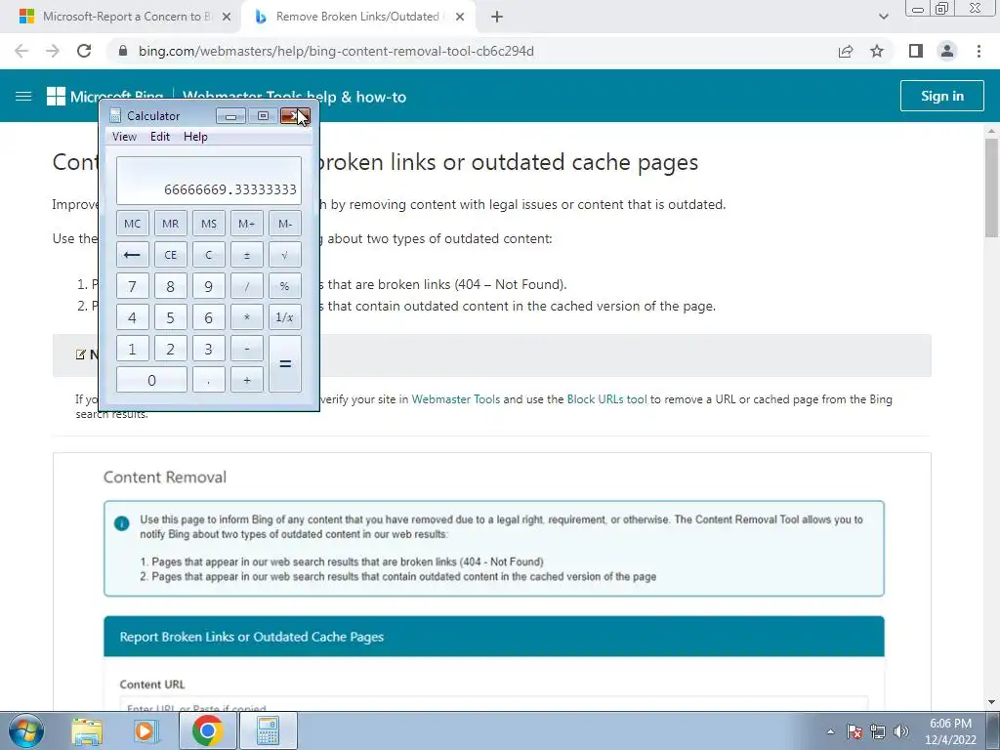The height and width of the screenshot is (750, 1000).
Task: Click digit 6 on Calculator keypad
Action: point(209,317)
